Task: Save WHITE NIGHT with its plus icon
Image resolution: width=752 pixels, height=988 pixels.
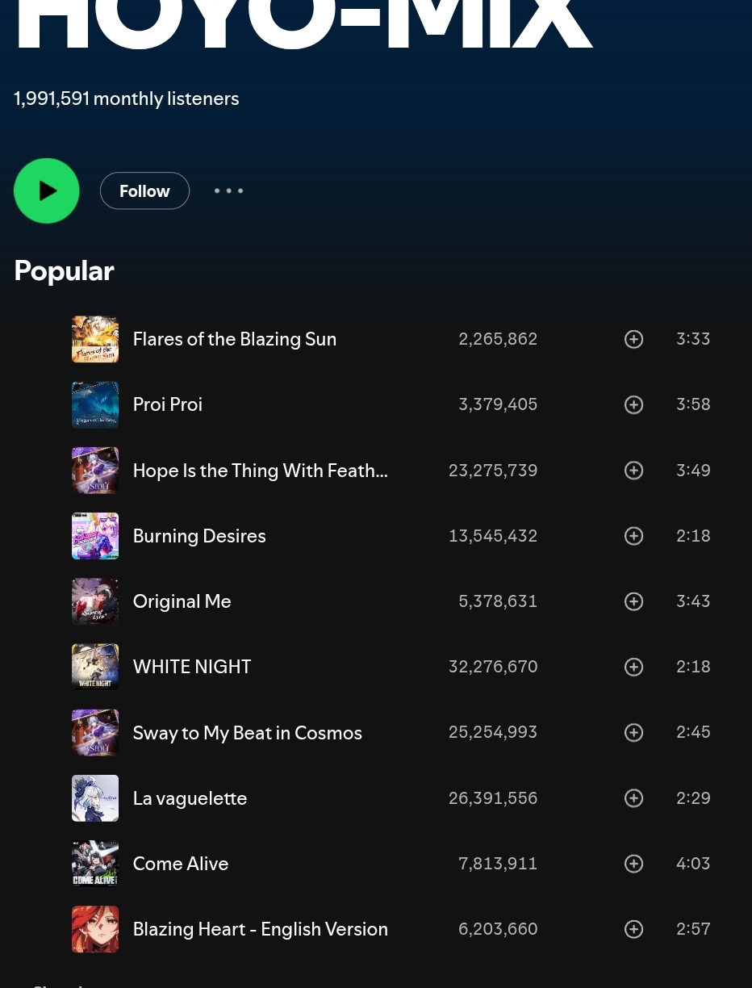Action: 634,667
